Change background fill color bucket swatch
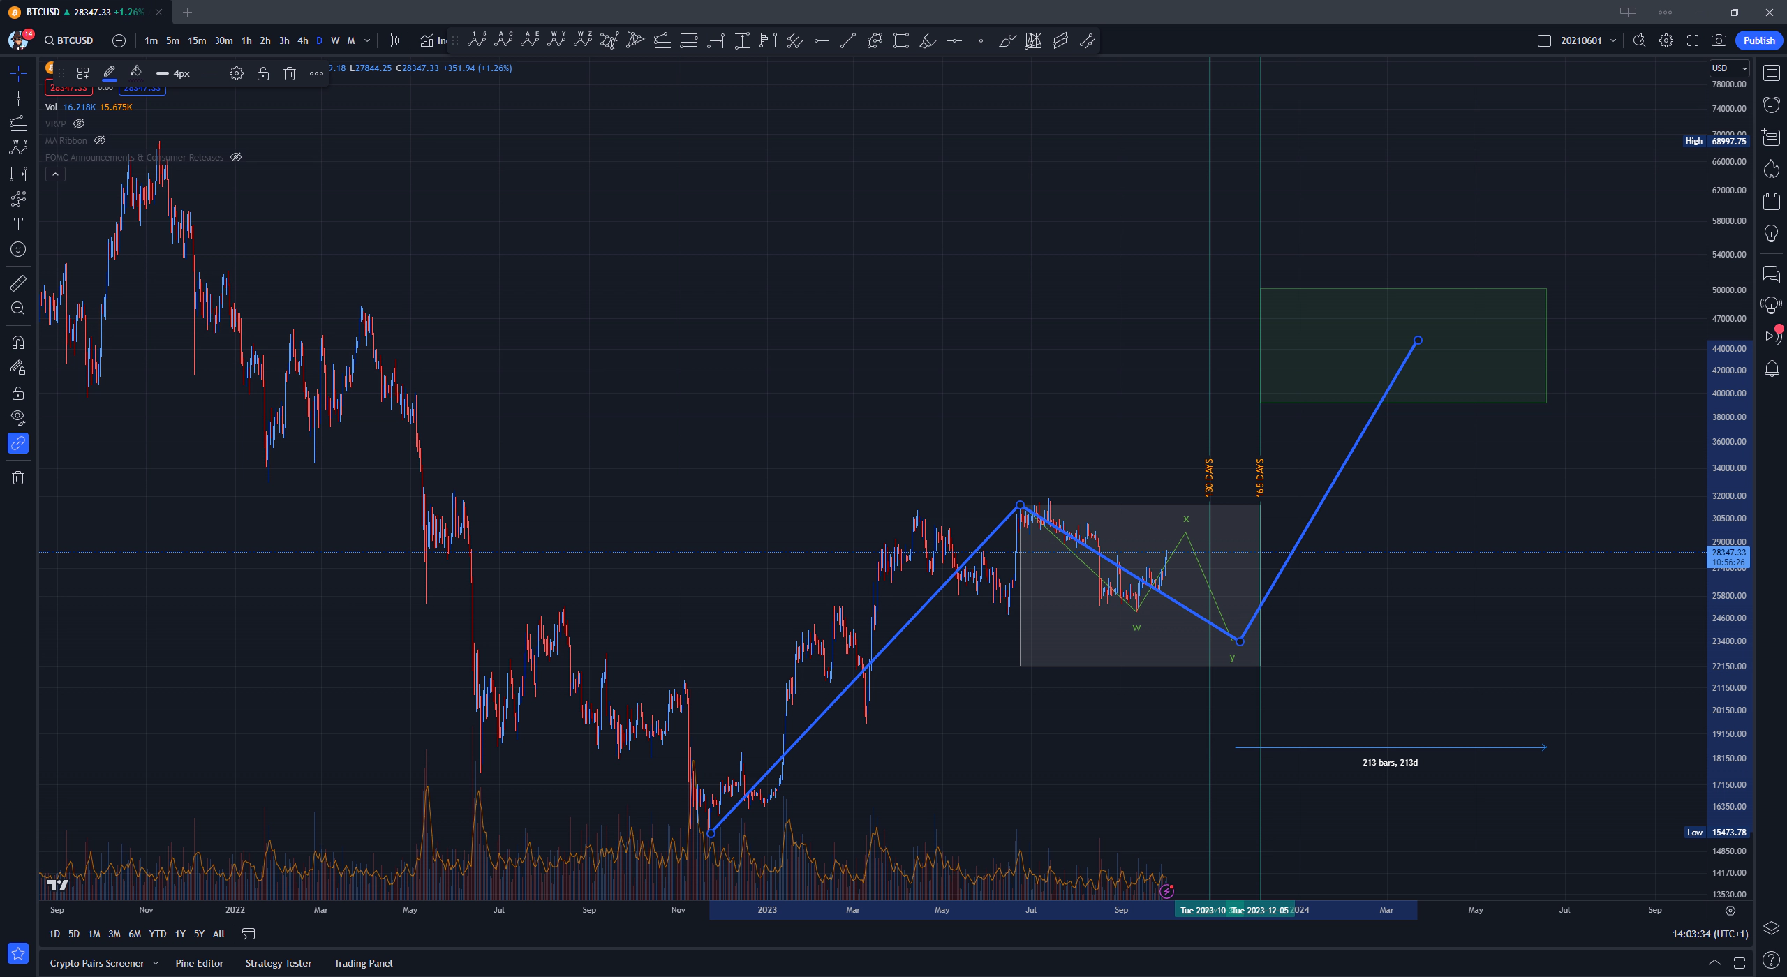Screen dimensions: 1787x977 (x=136, y=73)
